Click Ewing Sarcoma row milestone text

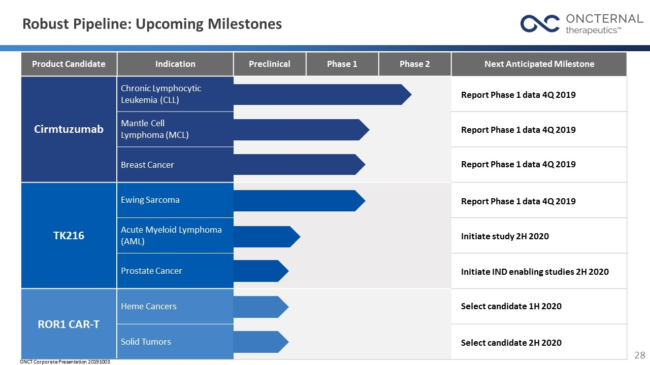518,201
